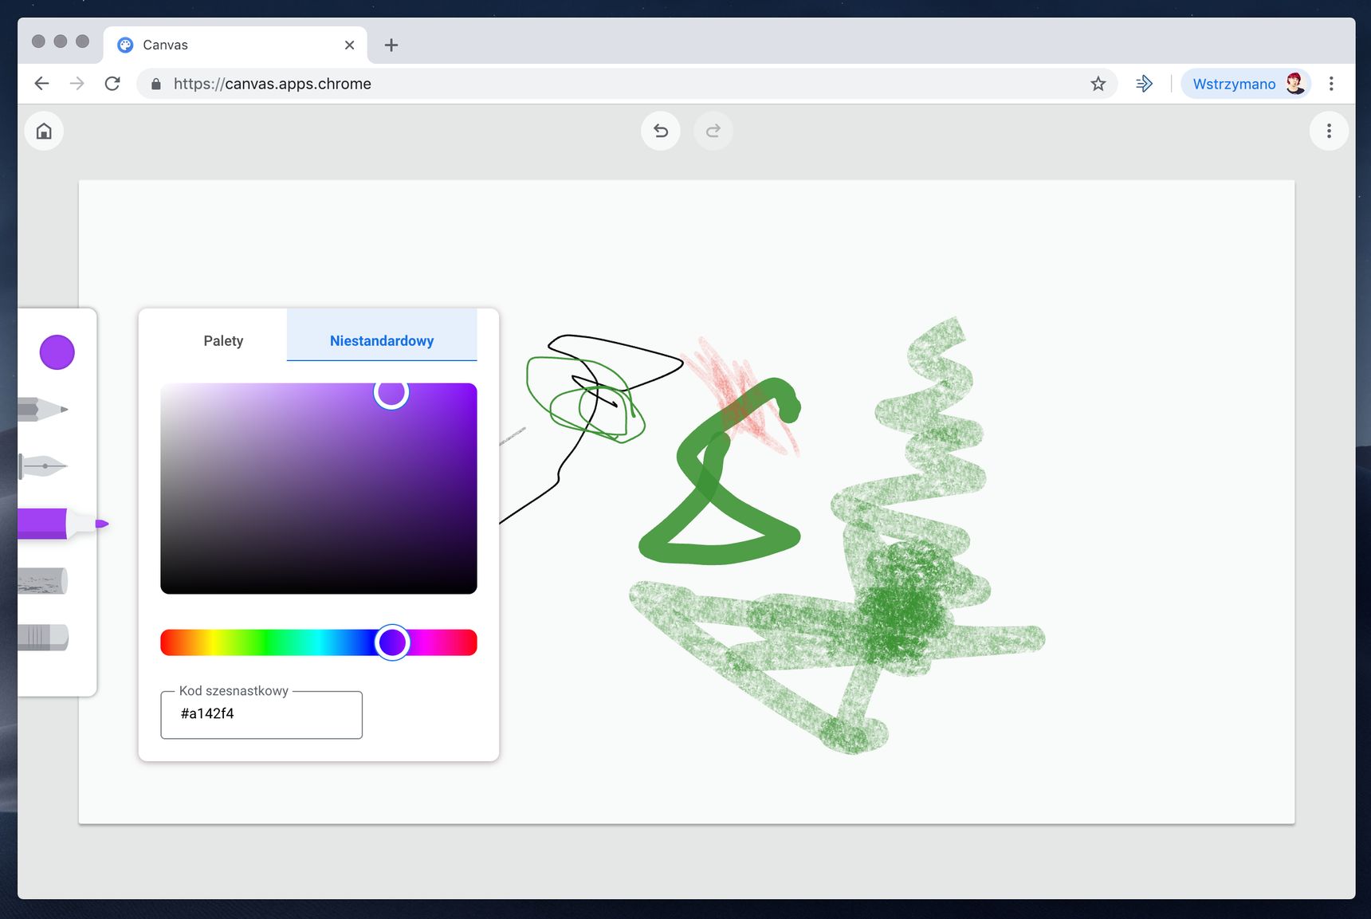View site security lock info
Viewport: 1371px width, 919px height.
pos(156,84)
